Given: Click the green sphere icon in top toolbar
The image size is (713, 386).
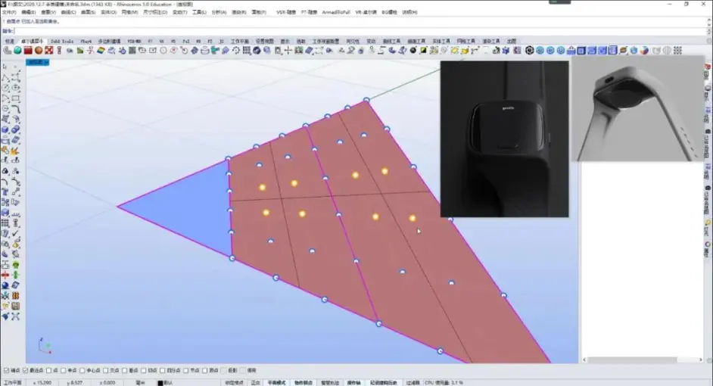Looking at the screenshot, I should click(x=17, y=51).
